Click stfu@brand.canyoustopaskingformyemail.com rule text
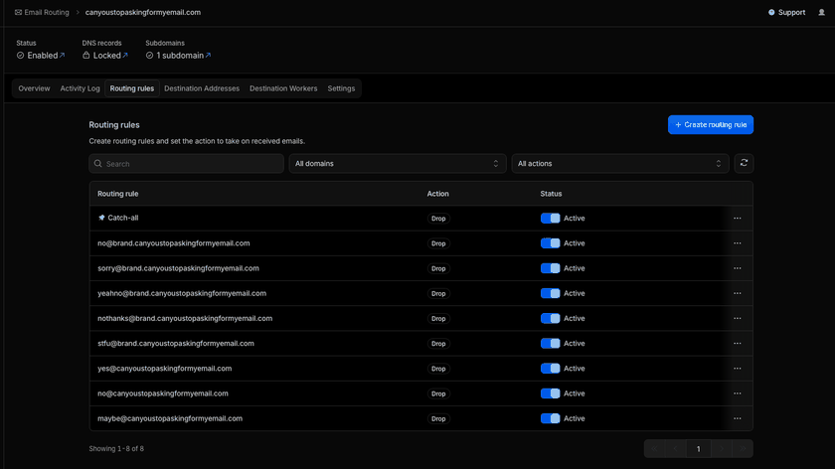The width and height of the screenshot is (835, 469). (176, 344)
